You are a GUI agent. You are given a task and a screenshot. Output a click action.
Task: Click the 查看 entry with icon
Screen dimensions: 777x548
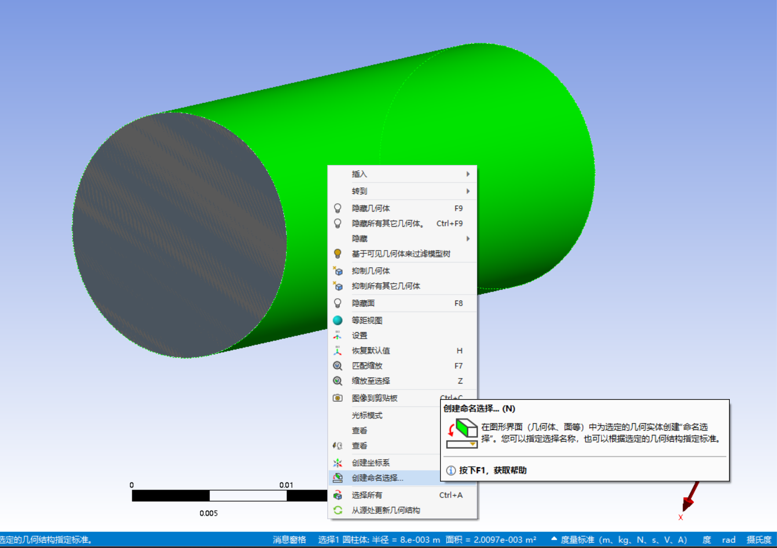click(x=384, y=446)
